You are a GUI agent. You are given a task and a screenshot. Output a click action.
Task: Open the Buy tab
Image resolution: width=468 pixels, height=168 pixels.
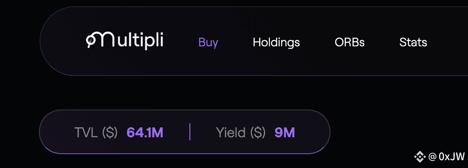[208, 42]
